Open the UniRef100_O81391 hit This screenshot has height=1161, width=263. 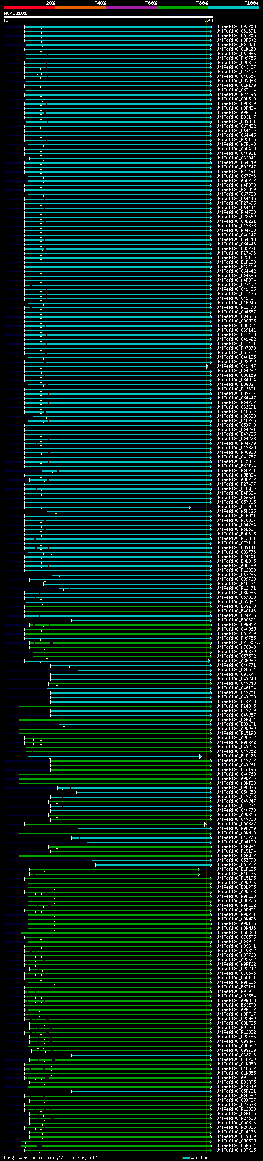(236, 31)
